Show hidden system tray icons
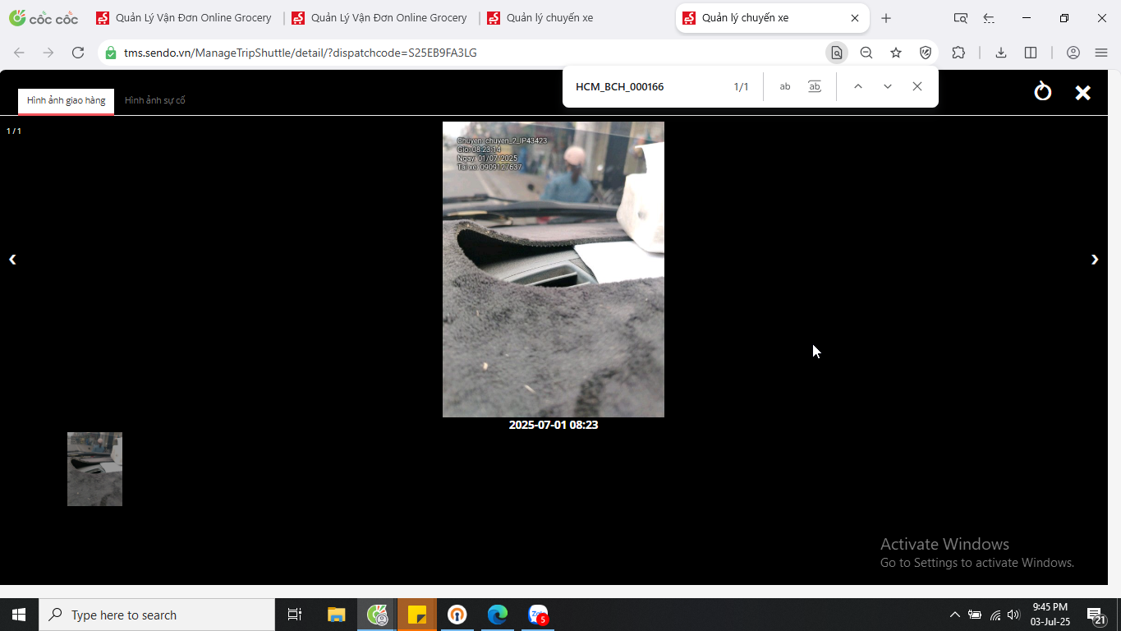This screenshot has width=1121, height=631. tap(954, 615)
